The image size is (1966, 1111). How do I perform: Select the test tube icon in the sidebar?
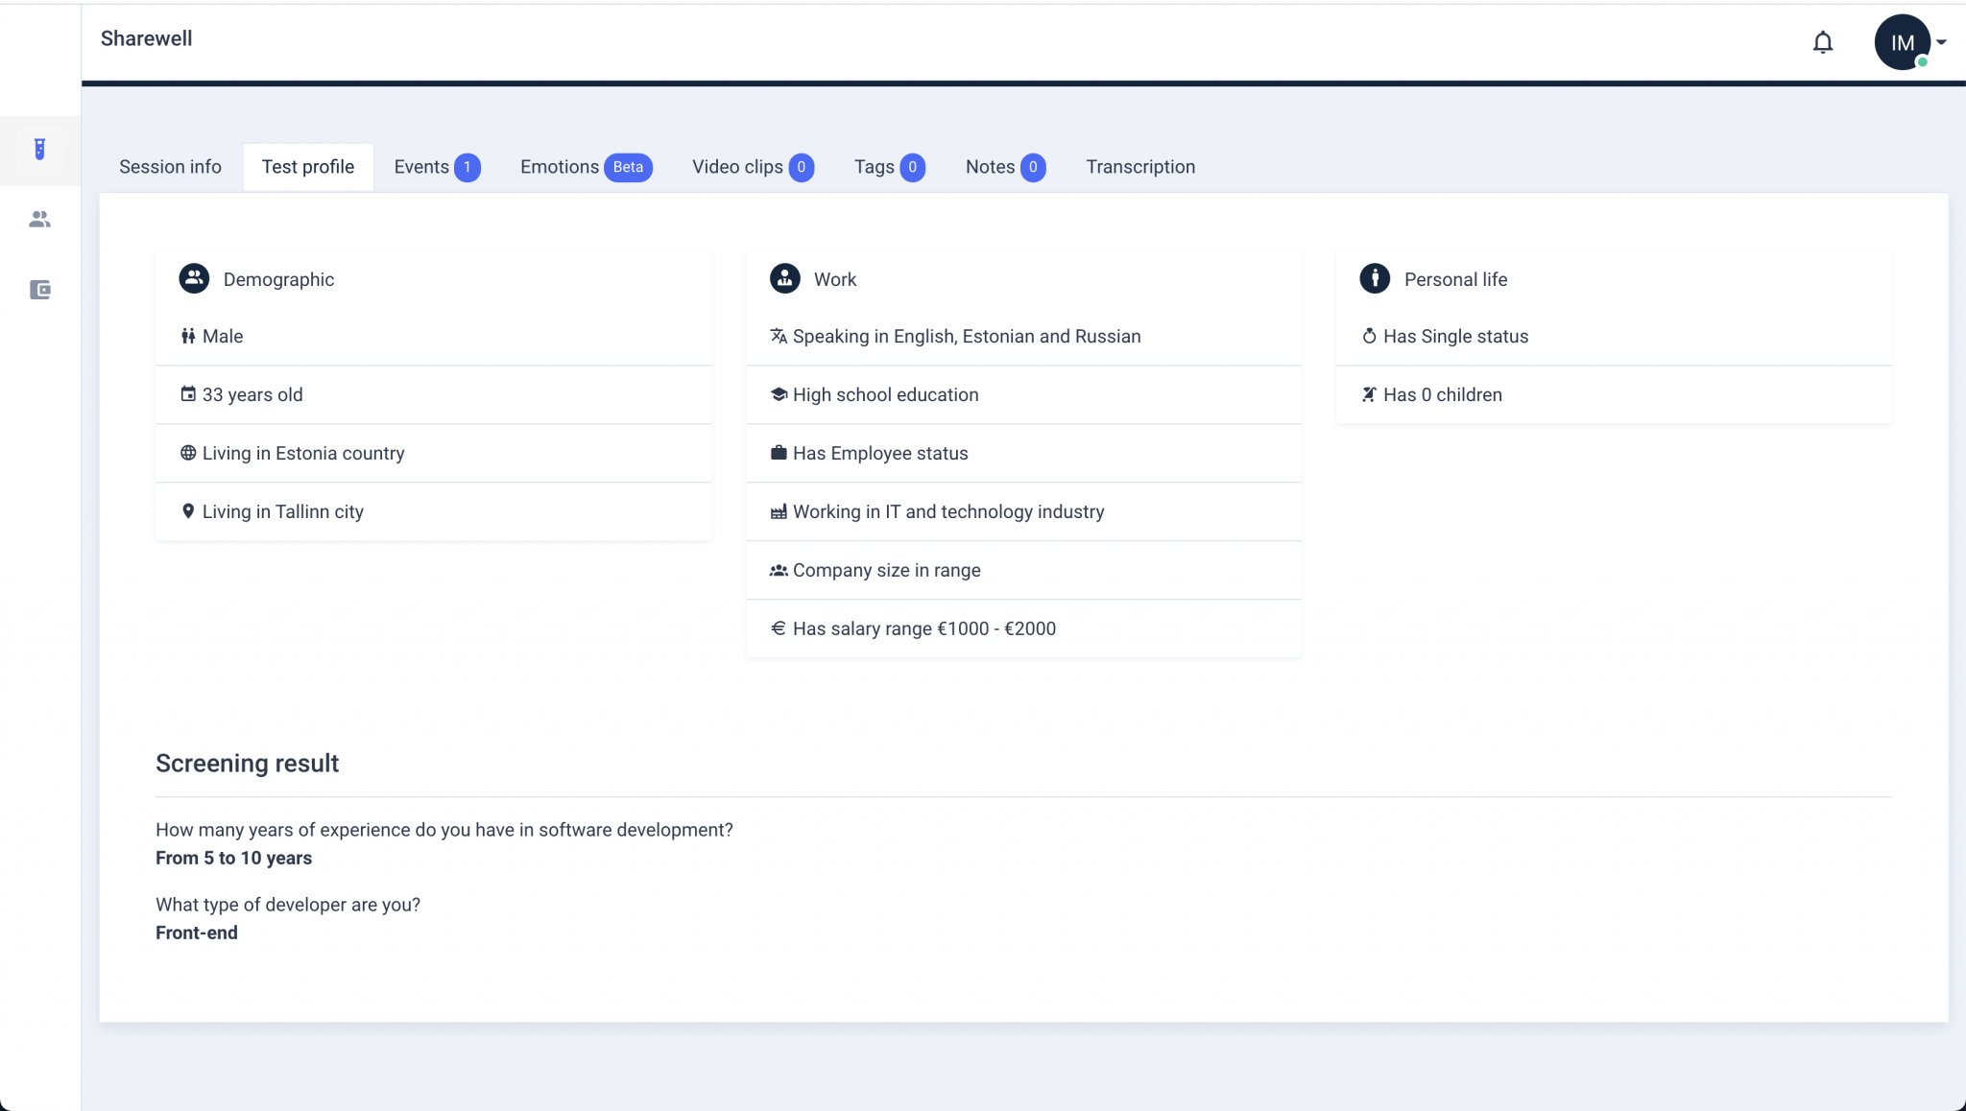tap(39, 150)
